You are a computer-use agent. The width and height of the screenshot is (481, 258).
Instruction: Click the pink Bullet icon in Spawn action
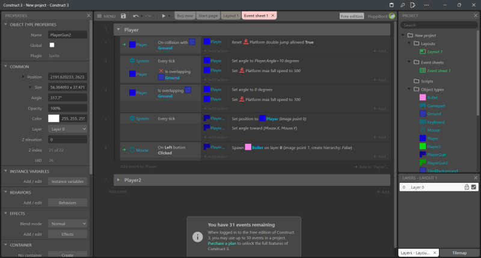(x=248, y=147)
